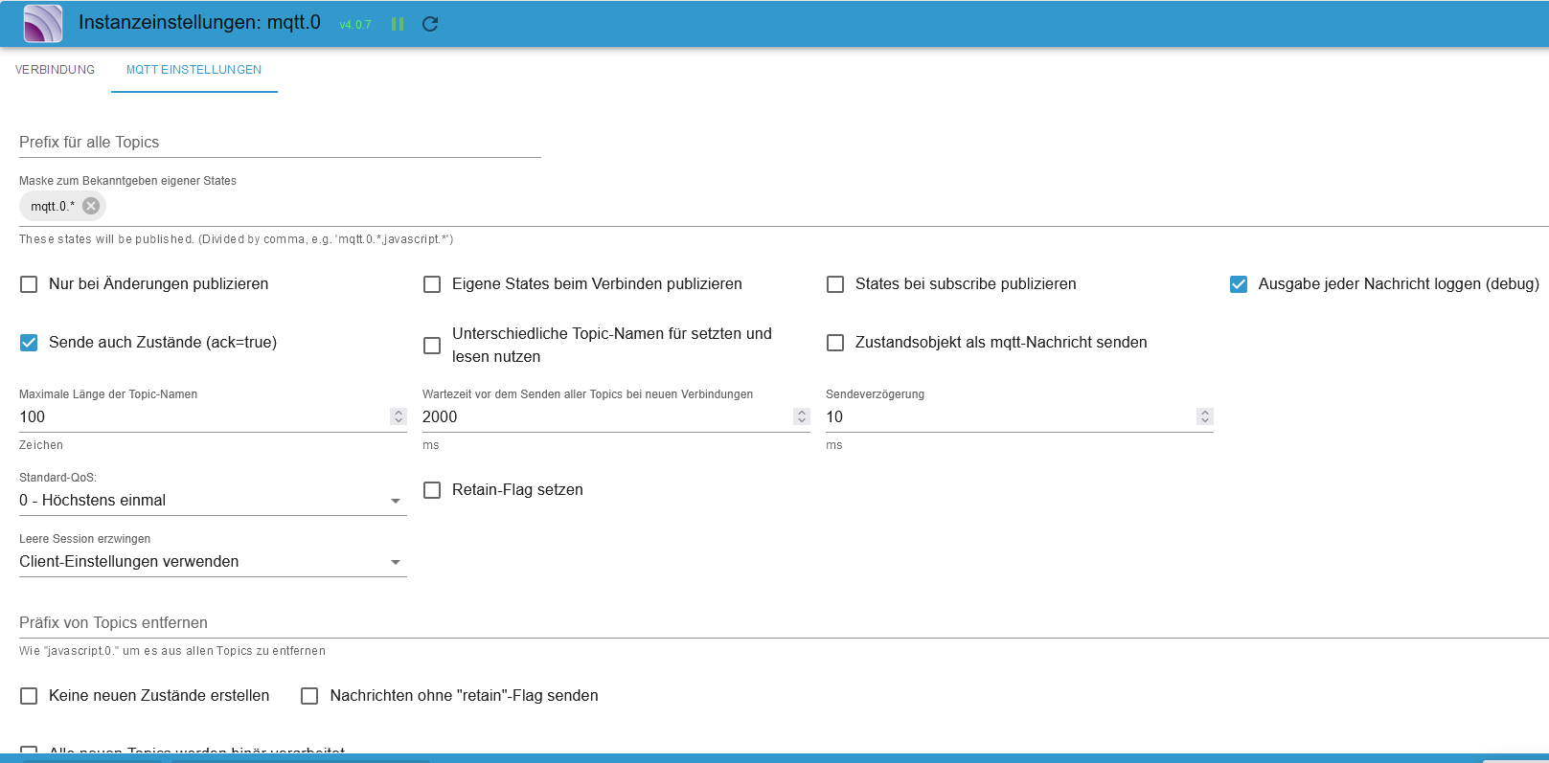Screen dimensions: 1549x763
Task: Uncheck Sende auch Zustände (ack=true)
Action: (30, 343)
